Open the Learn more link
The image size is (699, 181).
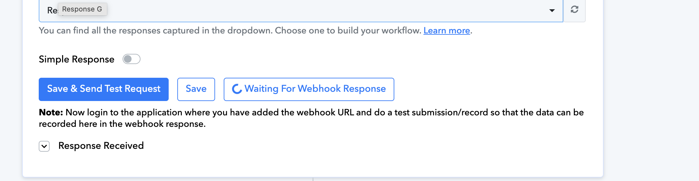pos(446,31)
